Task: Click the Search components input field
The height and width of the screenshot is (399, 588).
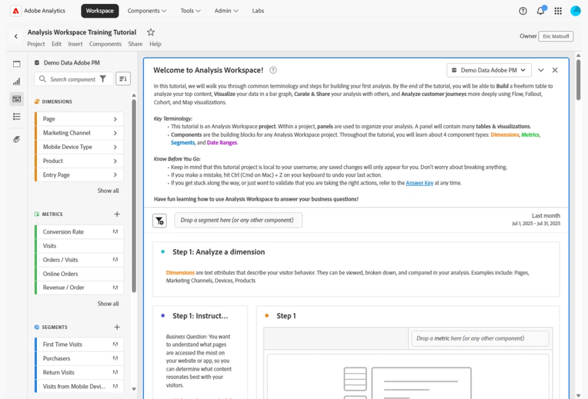Action: point(72,79)
